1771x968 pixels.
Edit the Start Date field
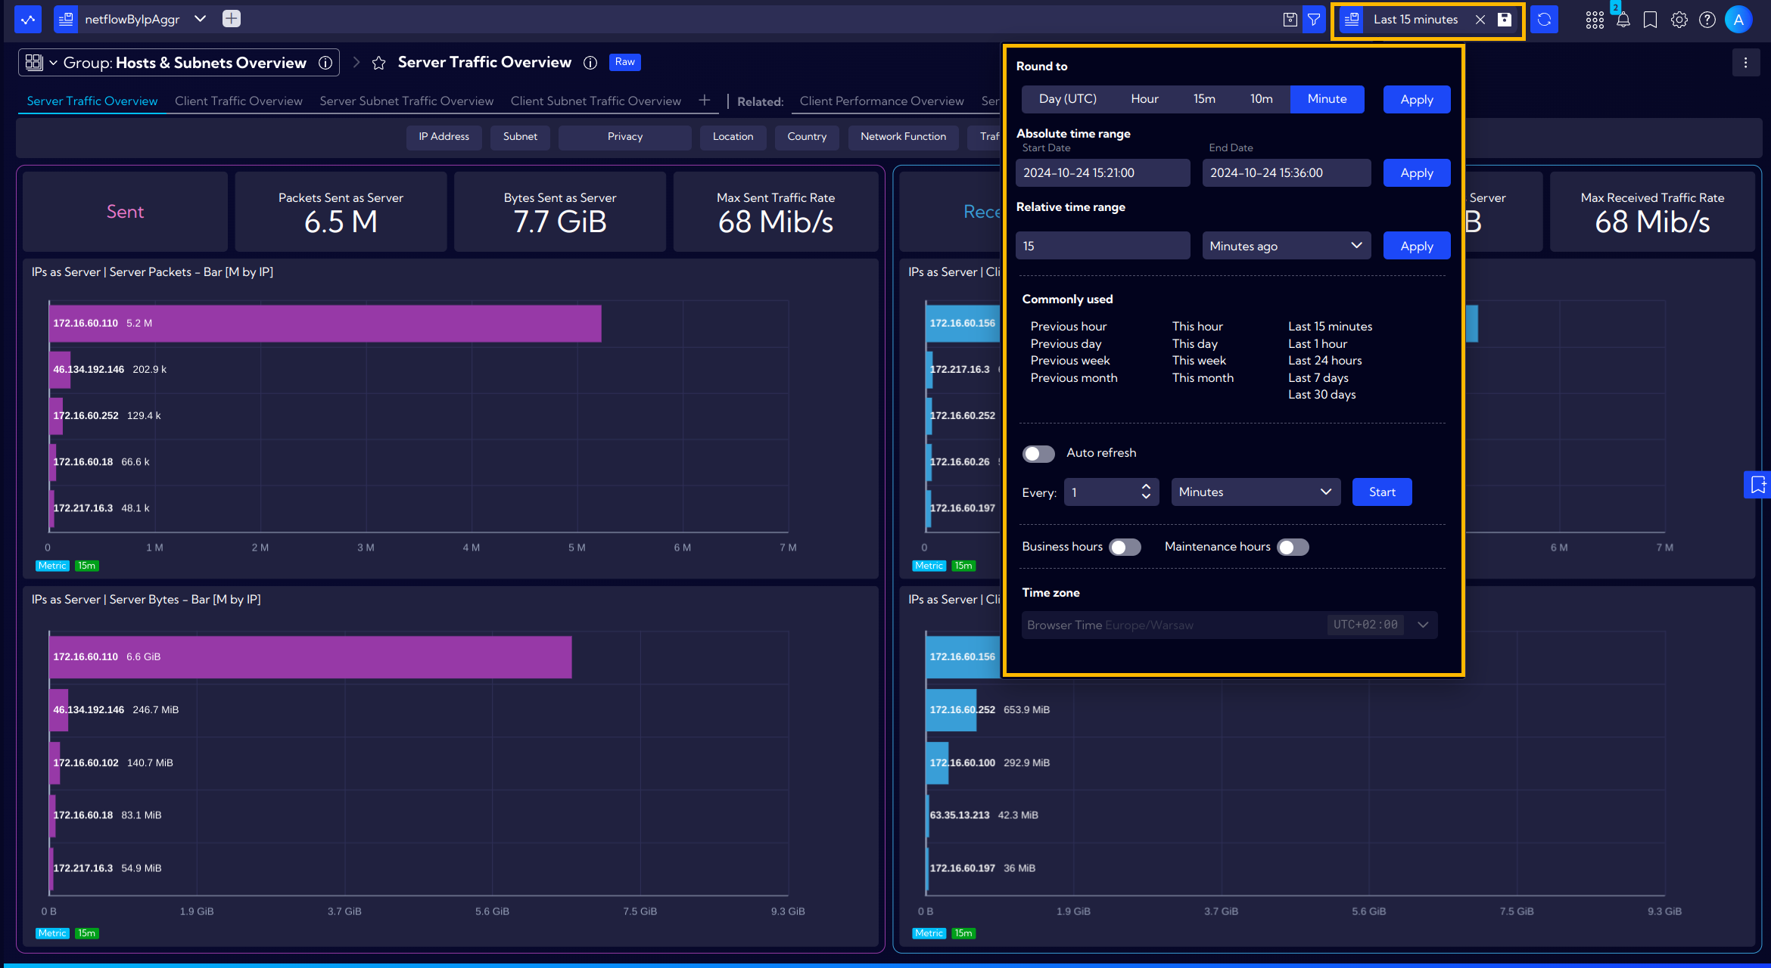(x=1103, y=173)
